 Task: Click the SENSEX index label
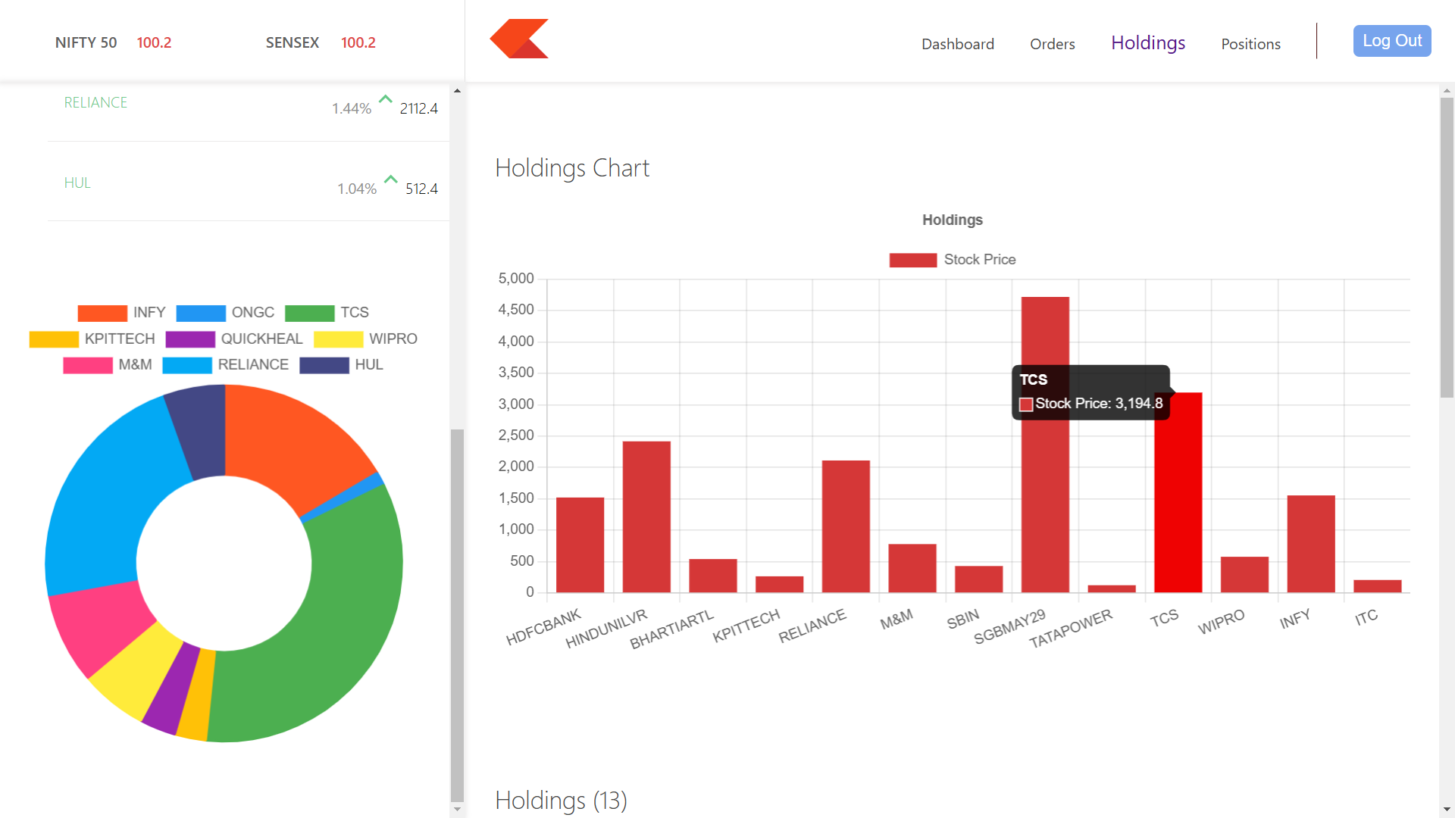[x=293, y=42]
